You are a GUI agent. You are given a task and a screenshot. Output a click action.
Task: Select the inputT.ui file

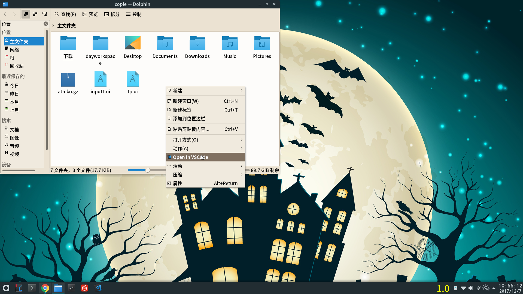click(100, 79)
